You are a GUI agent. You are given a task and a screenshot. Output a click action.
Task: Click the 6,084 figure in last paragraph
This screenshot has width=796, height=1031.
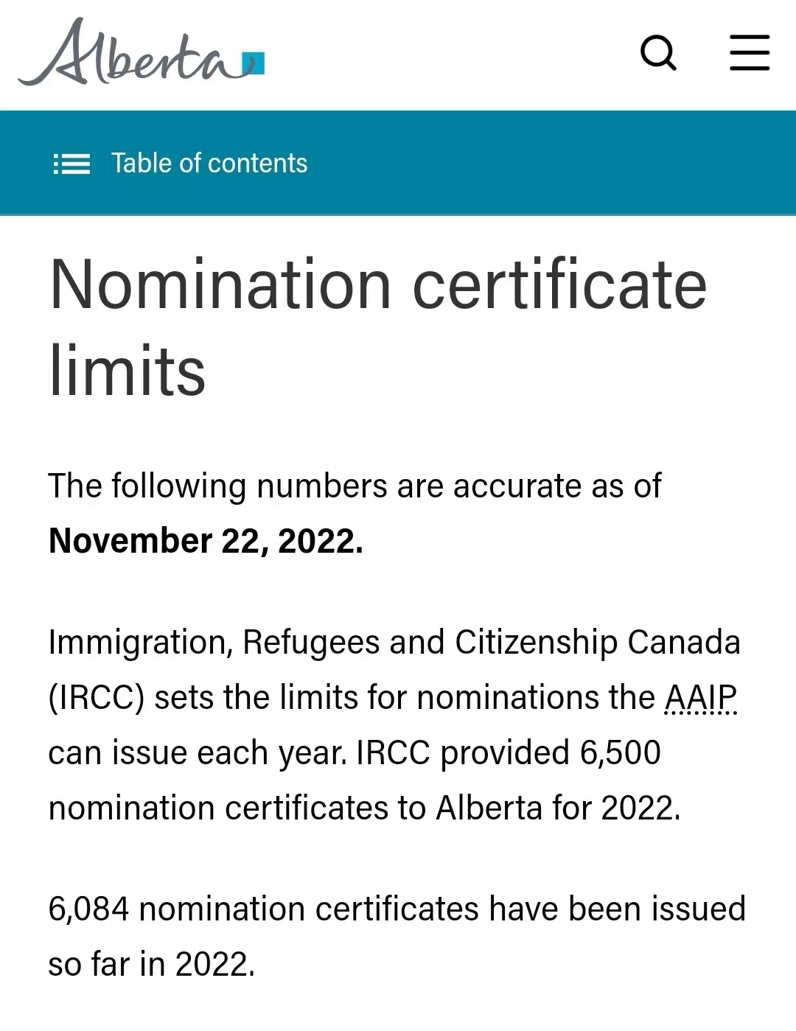coord(89,909)
